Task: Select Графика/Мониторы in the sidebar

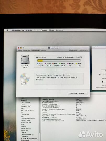Action: click(x=28, y=119)
